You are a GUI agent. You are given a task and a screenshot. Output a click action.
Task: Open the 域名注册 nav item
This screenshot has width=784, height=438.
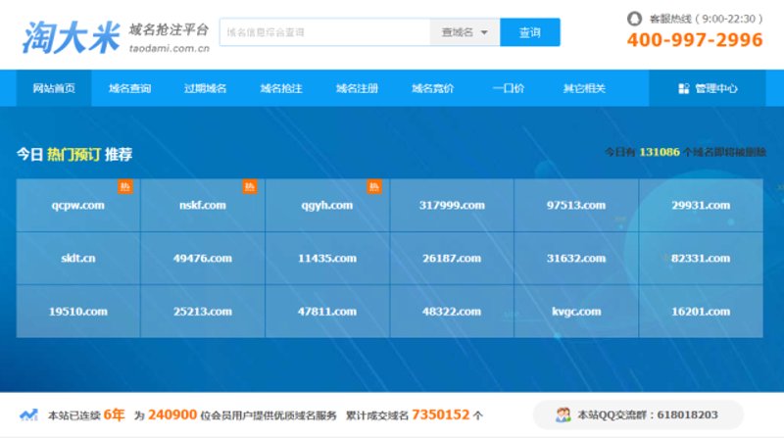357,88
